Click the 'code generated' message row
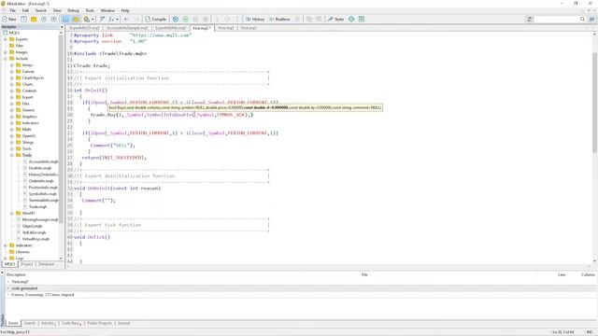Screen dimensions: 598x336 tap(301, 288)
